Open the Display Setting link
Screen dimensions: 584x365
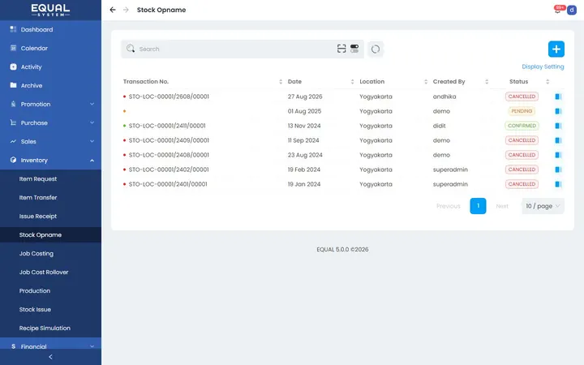point(543,67)
